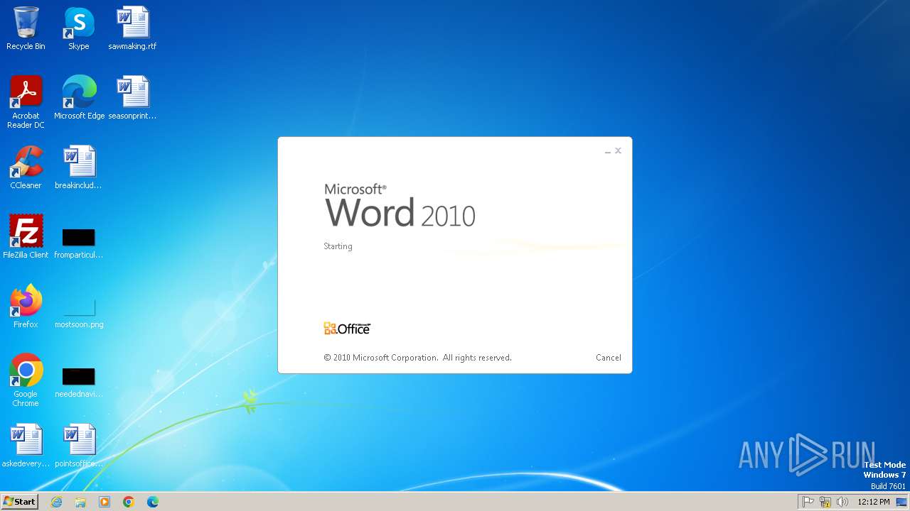Screen dimensions: 910x511
Task: Open the volume control tray icon
Action: (842, 502)
